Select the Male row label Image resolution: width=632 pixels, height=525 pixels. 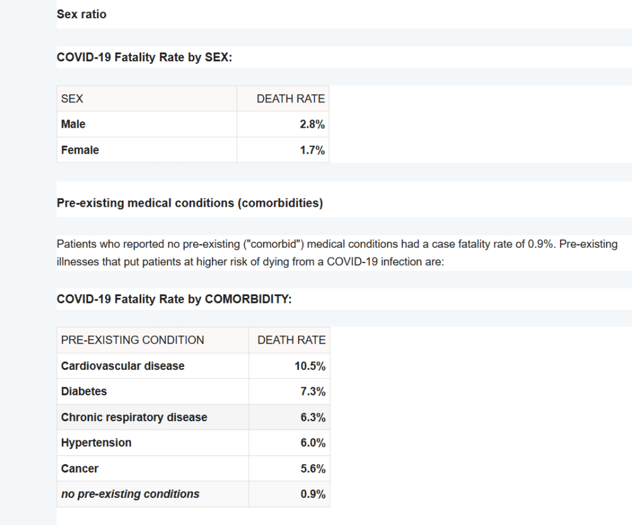[73, 125]
